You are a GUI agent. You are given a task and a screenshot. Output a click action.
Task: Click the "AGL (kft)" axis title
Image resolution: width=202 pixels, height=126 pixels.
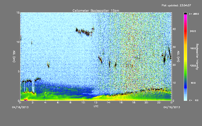pyautogui.click(x=178, y=56)
